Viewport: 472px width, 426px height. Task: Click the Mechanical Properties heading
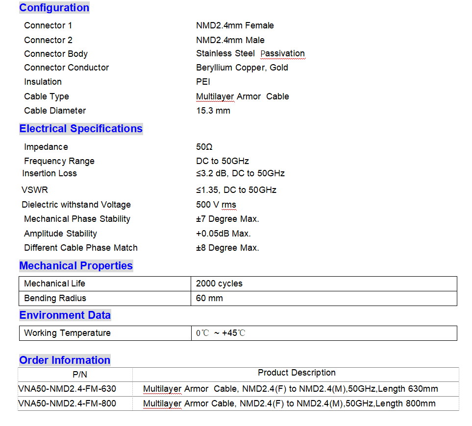pyautogui.click(x=76, y=266)
